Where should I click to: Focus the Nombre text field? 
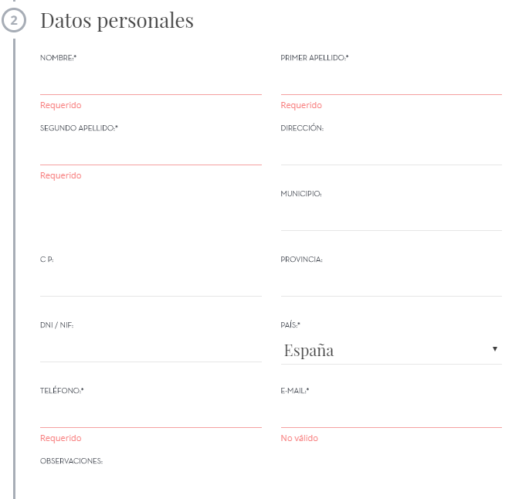(151, 83)
